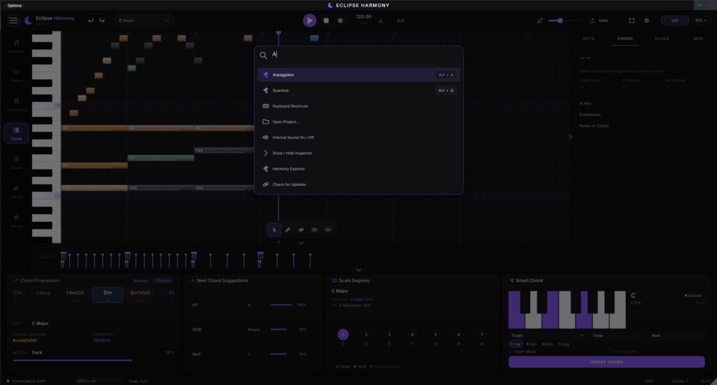The height and width of the screenshot is (385, 717).
Task: Select the dim chord quality
Action: [547, 344]
